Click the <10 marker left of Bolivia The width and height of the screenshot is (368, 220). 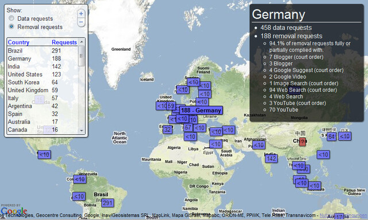click(79, 196)
